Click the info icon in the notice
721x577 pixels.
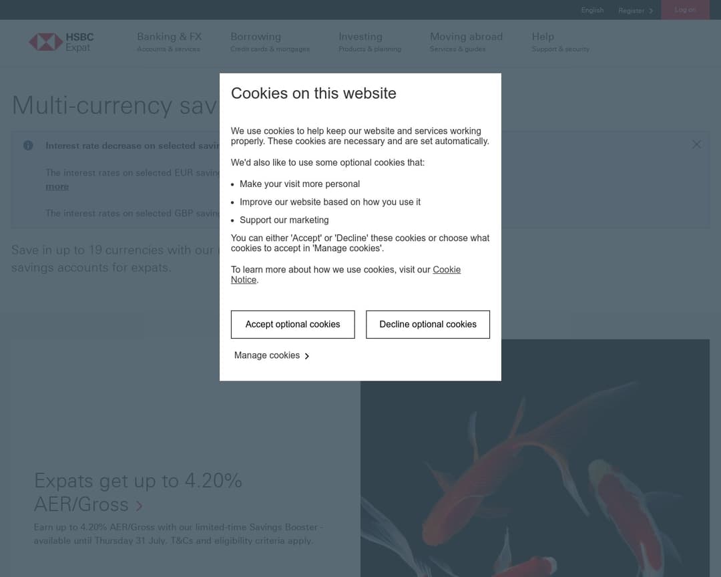(x=28, y=146)
